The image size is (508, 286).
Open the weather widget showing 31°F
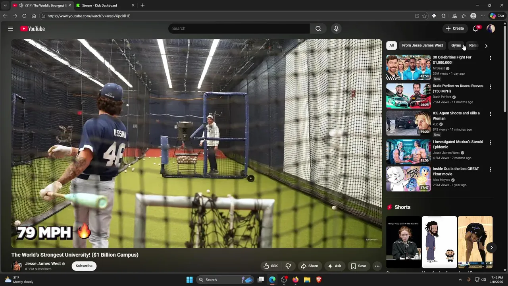[x=19, y=280]
